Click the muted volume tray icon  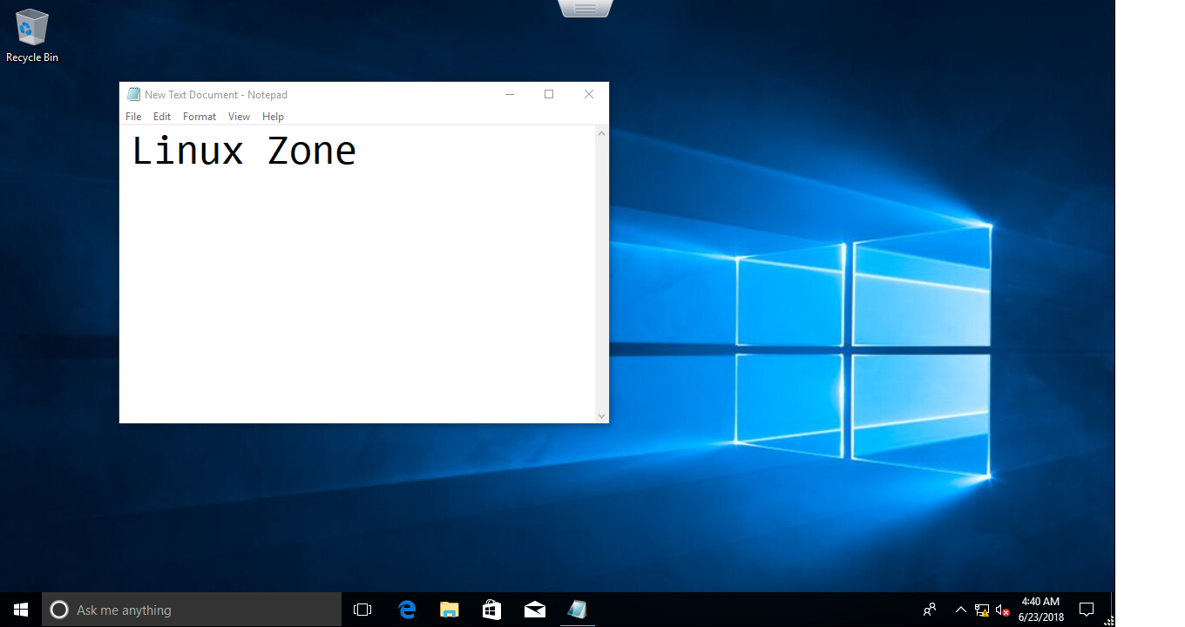pyautogui.click(x=1002, y=610)
